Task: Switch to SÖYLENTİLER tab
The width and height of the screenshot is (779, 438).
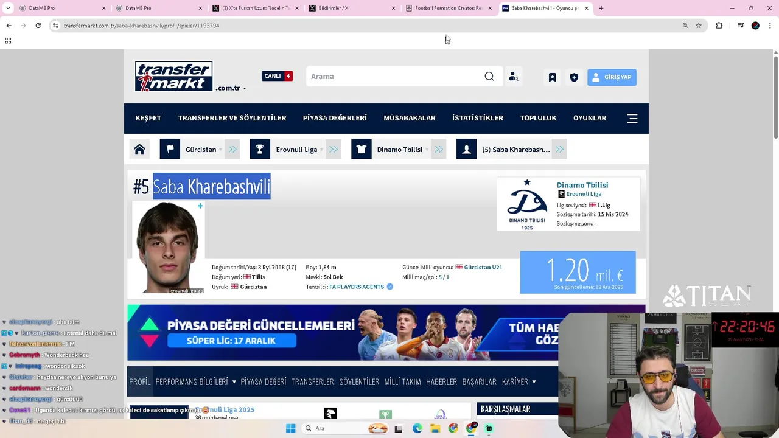Action: tap(359, 382)
